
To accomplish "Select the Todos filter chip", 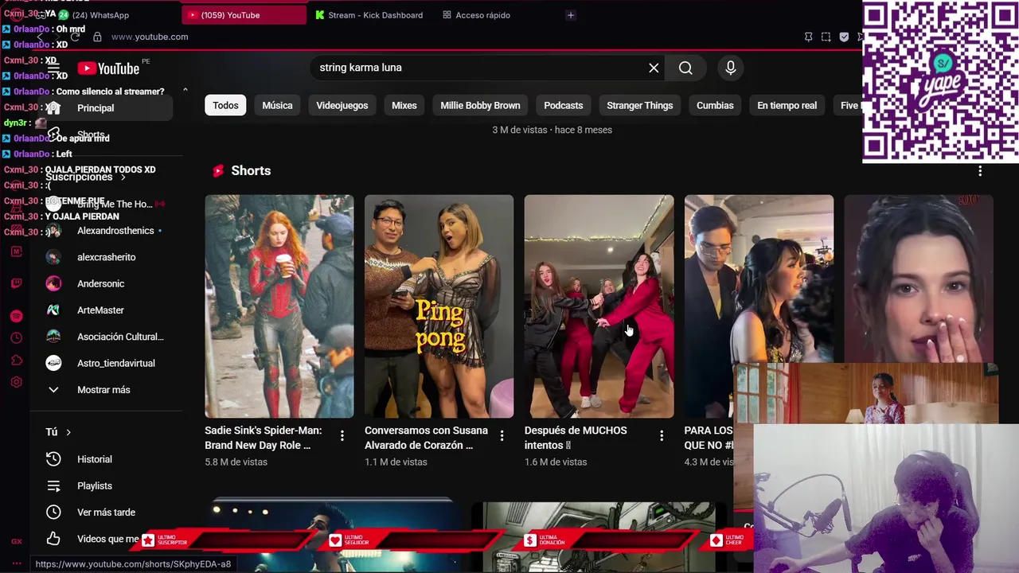I will [225, 105].
